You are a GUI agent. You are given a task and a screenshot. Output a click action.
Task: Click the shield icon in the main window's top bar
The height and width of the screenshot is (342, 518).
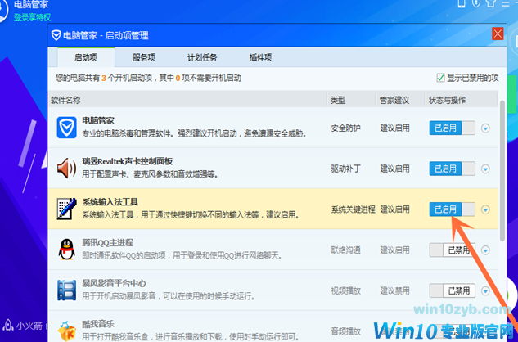coord(476,3)
